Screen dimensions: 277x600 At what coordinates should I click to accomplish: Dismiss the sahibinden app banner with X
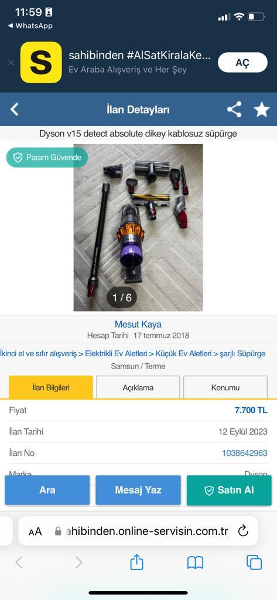pos(11,62)
